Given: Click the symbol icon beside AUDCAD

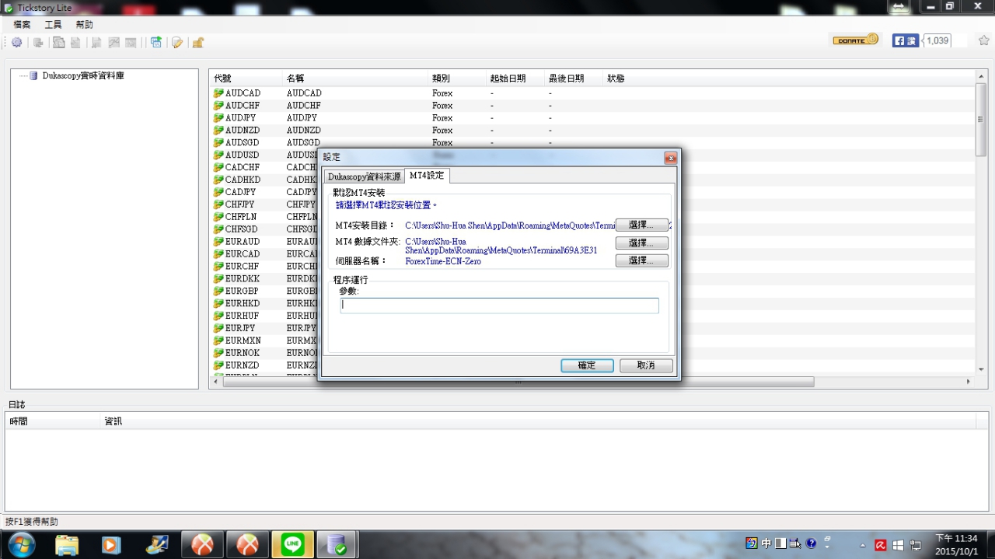Looking at the screenshot, I should point(218,93).
